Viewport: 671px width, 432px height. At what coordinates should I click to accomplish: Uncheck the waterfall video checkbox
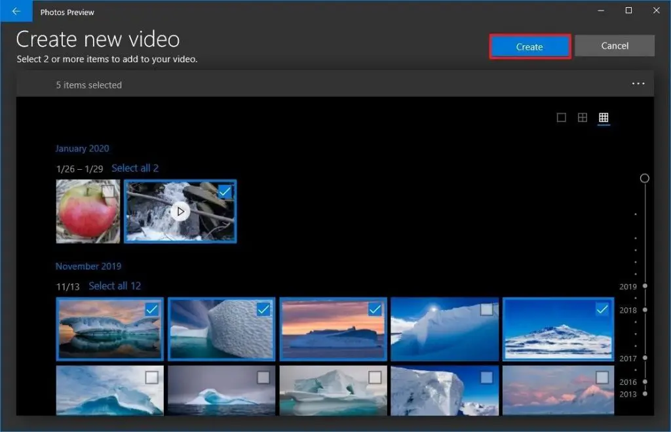(x=225, y=191)
